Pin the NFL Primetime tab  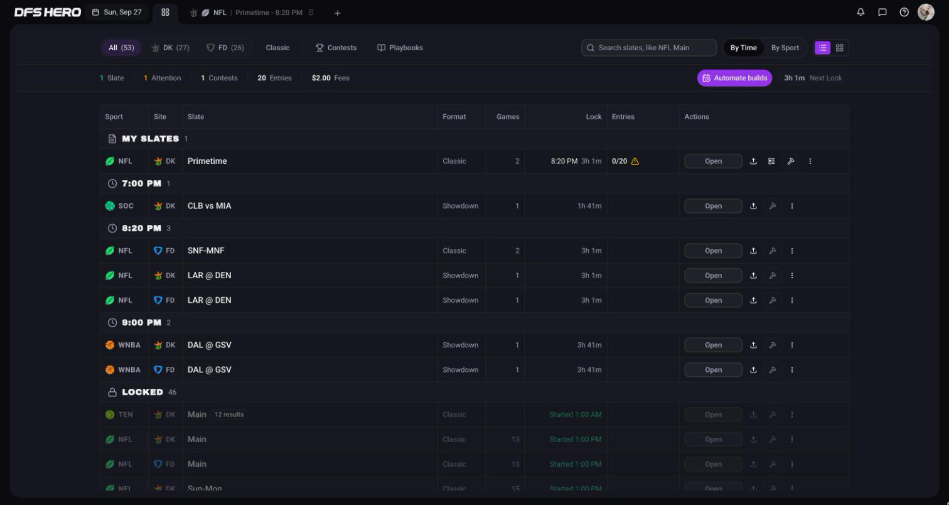311,13
